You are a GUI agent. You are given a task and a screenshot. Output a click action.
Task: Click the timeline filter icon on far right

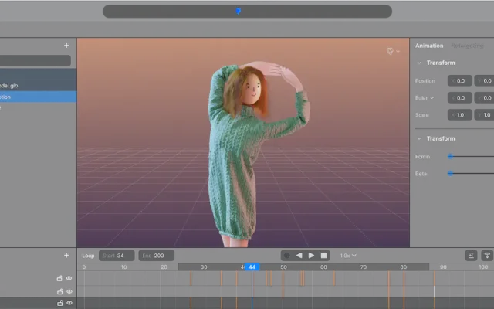click(x=487, y=256)
